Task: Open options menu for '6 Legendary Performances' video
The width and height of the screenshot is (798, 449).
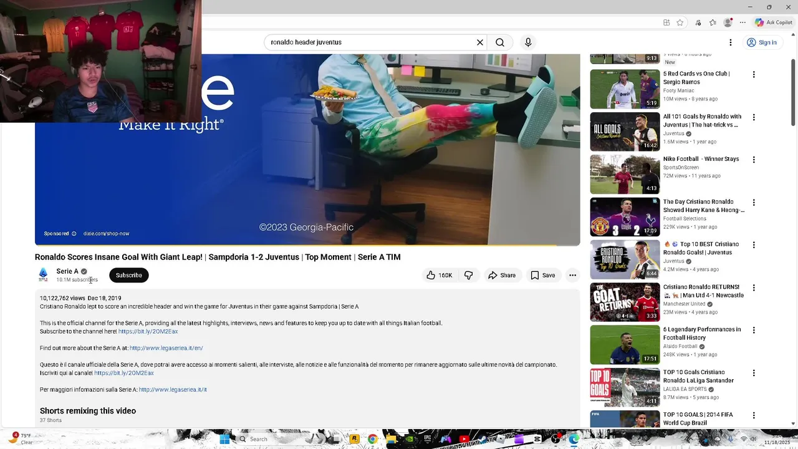Action: click(x=754, y=331)
